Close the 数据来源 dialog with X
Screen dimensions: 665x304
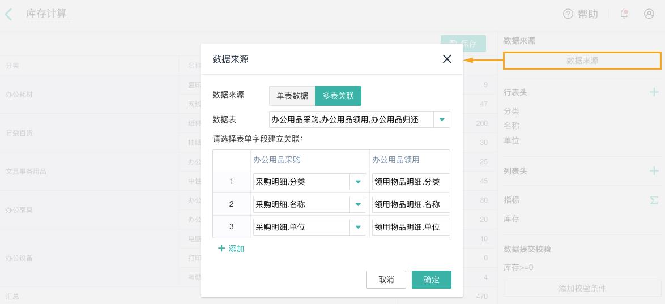click(x=447, y=59)
